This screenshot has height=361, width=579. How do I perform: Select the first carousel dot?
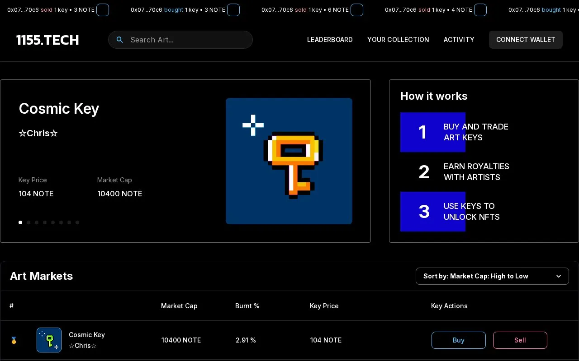click(20, 222)
